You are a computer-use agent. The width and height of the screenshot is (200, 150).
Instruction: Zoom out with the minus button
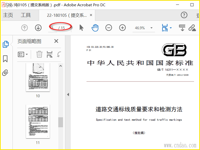point(109,28)
